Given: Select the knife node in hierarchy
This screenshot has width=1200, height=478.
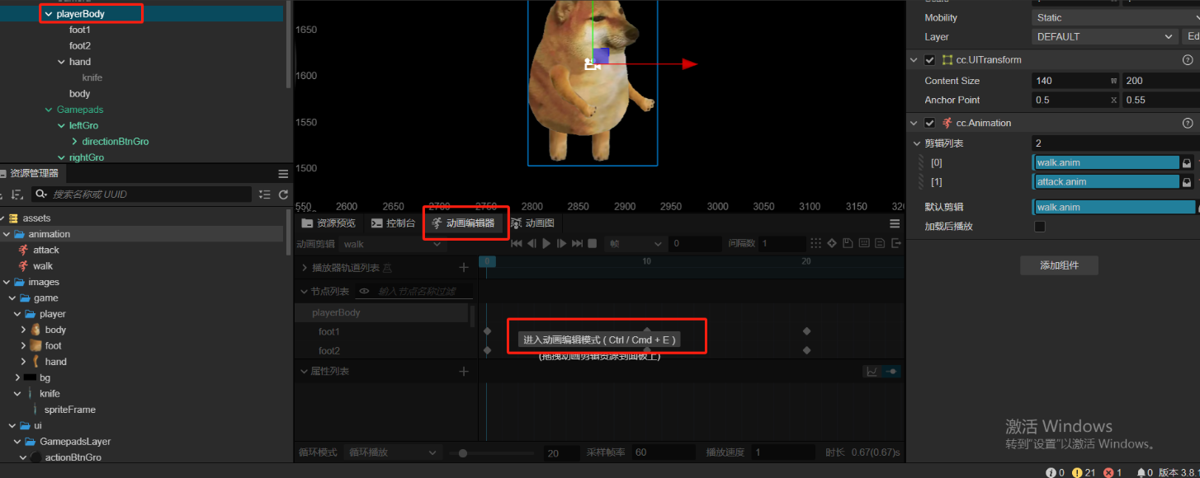Looking at the screenshot, I should [x=92, y=77].
